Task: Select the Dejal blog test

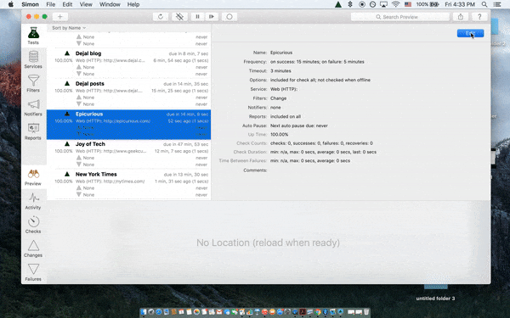Action: (x=129, y=64)
